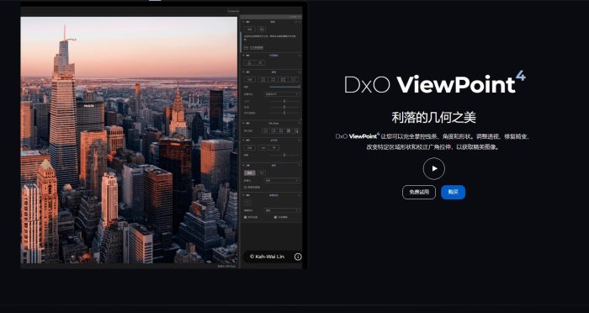Viewport: 589px width, 313px height.
Task: Open the photo info circle icon
Action: (x=298, y=257)
